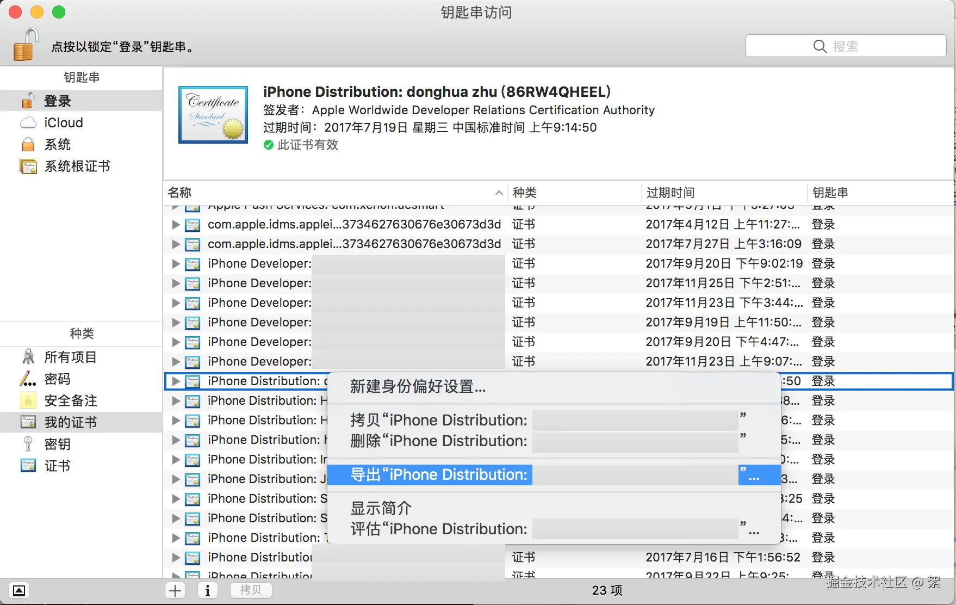Toggle the keychain list visibility button at bottom left
The width and height of the screenshot is (956, 605).
coord(19,590)
